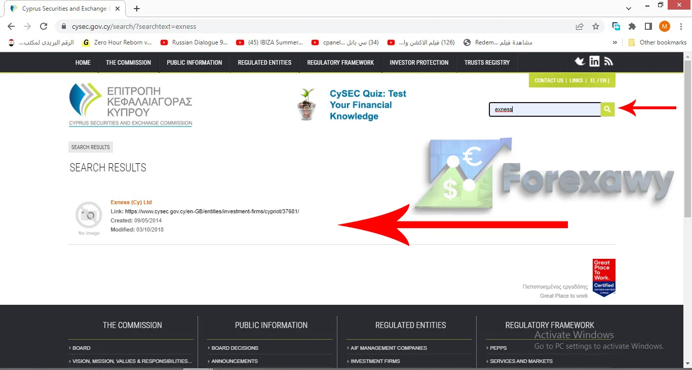Image resolution: width=692 pixels, height=370 pixels.
Task: Go back using the browser back arrow
Action: [11, 26]
